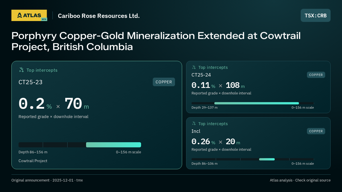The image size is (342, 192).
Task: Click Cowtrail Project footer label
Action: (x=33, y=161)
